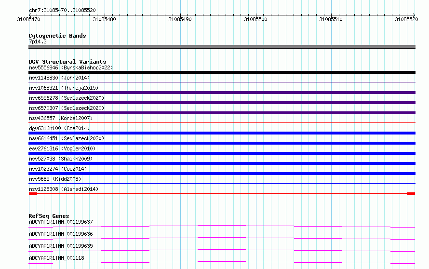
Task: Click the purple nsv6556278 variant bar
Action: point(222,103)
